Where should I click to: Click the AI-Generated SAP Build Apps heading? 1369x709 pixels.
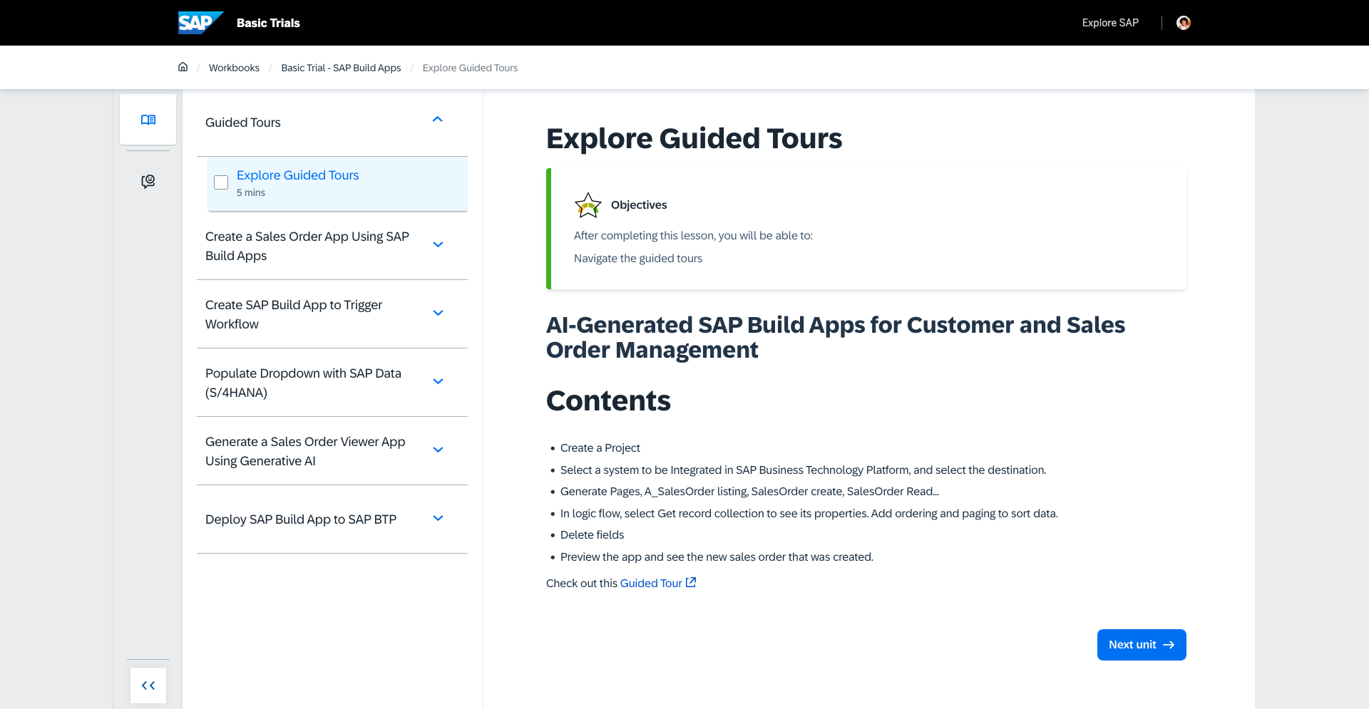coord(836,337)
